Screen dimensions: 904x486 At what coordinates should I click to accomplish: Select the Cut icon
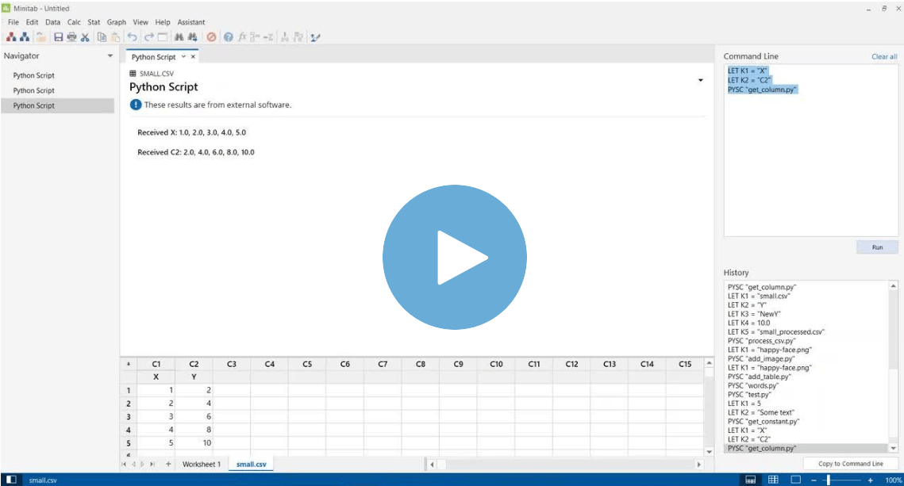point(84,36)
